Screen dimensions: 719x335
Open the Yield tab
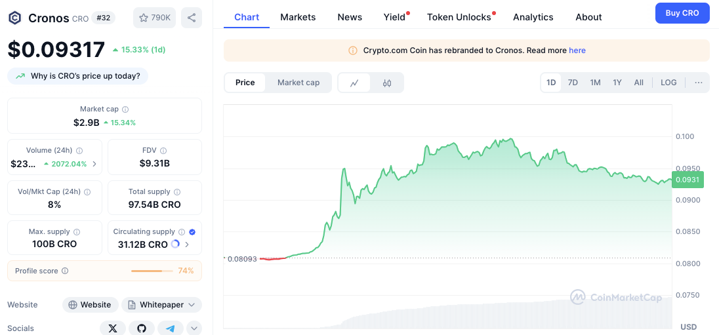tap(395, 17)
